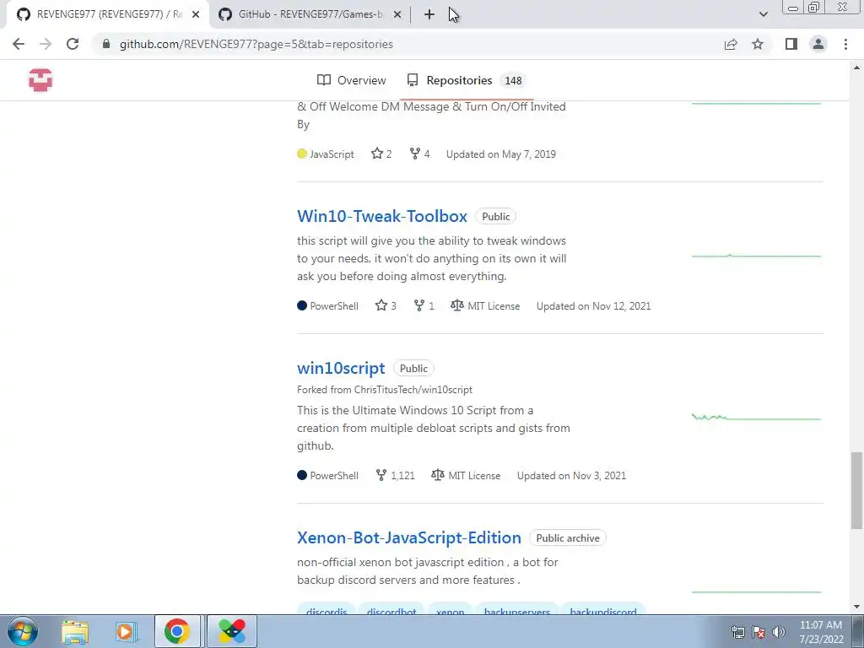Bookmark this page with the star icon
The image size is (864, 648).
[x=758, y=44]
